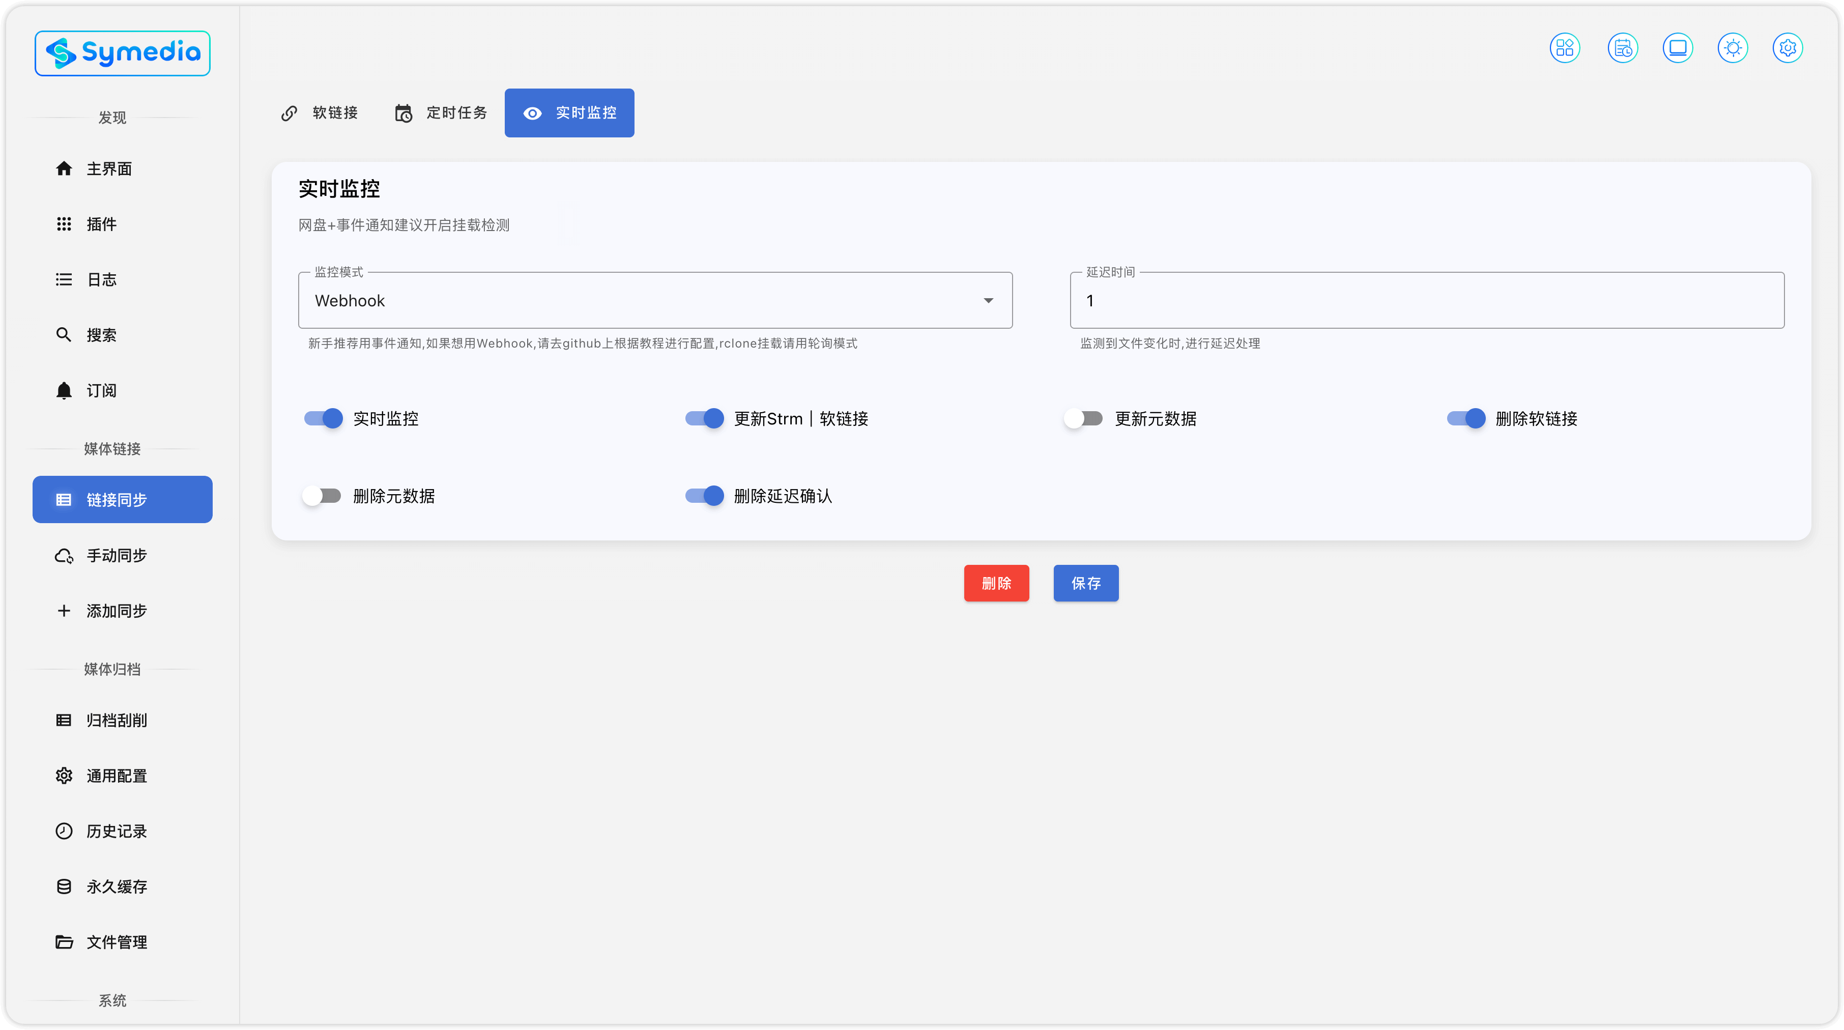Viewport: 1844px width, 1030px height.
Task: Open the dashboard widgets icon in header
Action: pyautogui.click(x=1565, y=48)
